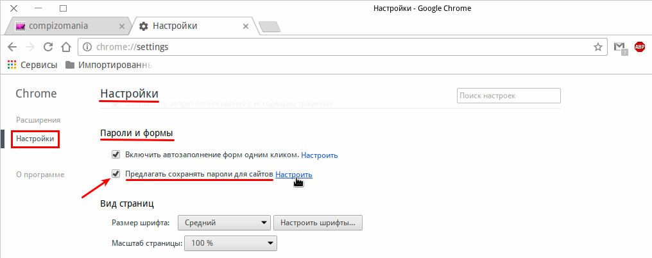
Task: Go back with the browser back arrow
Action: (12, 47)
